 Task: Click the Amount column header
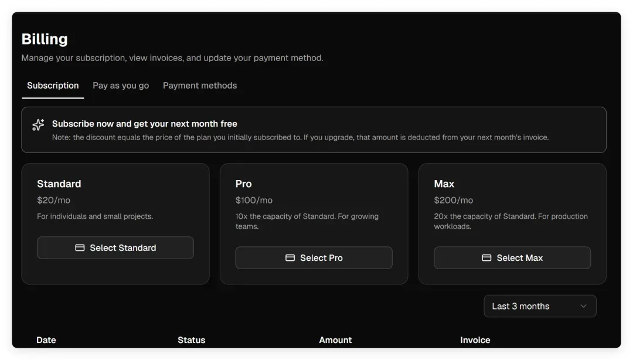335,340
